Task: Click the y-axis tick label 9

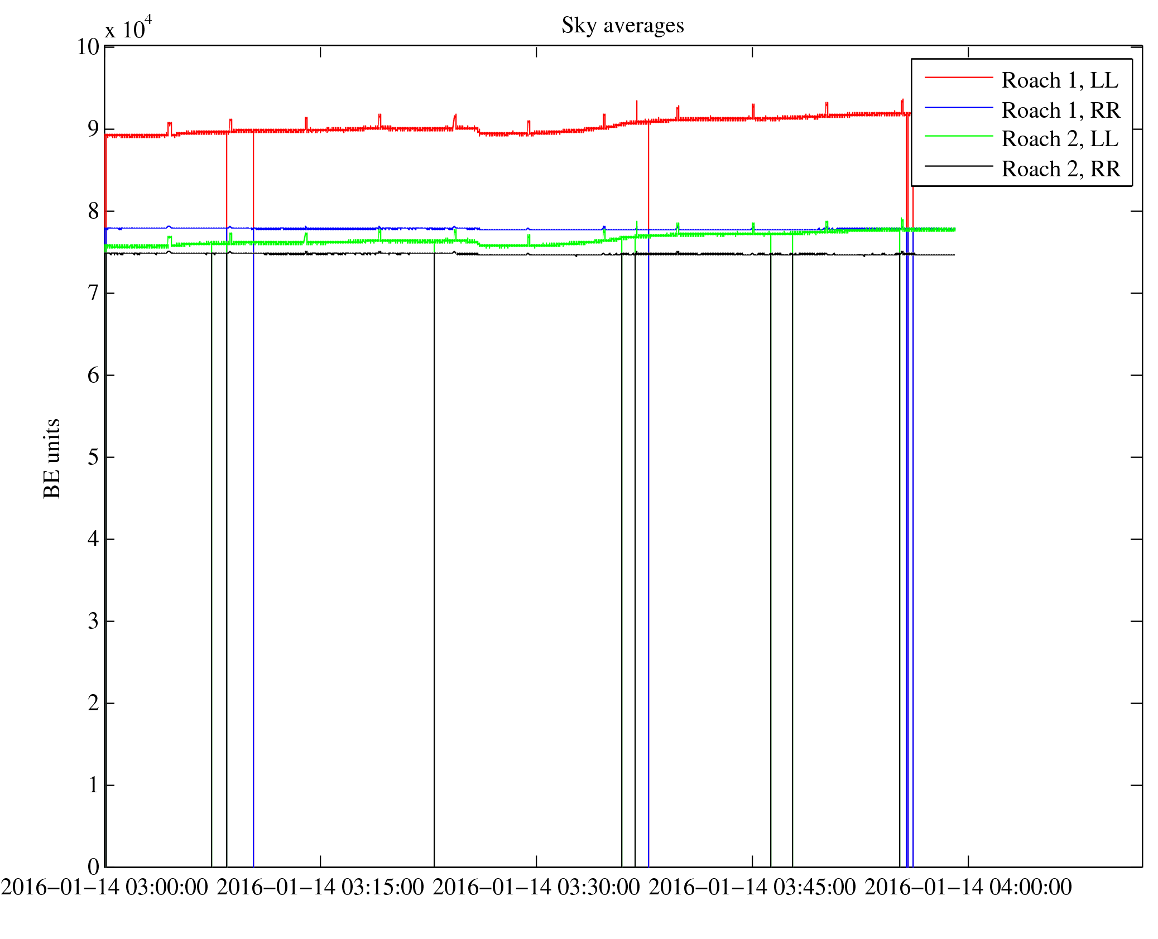Action: pos(93,129)
